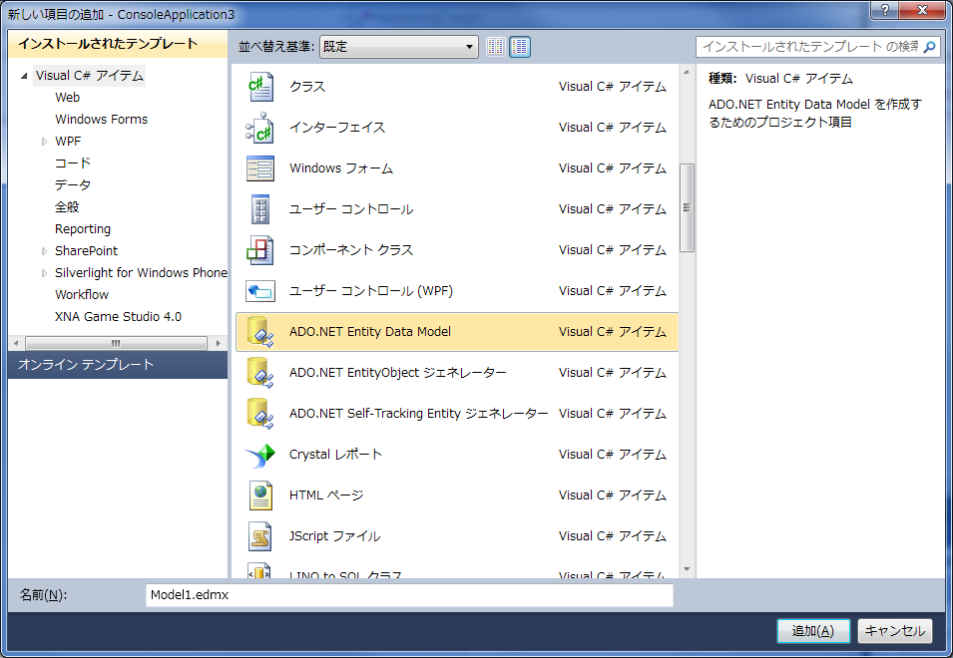The width and height of the screenshot is (953, 658).
Task: Select the HTML ページ icon
Action: point(260,495)
